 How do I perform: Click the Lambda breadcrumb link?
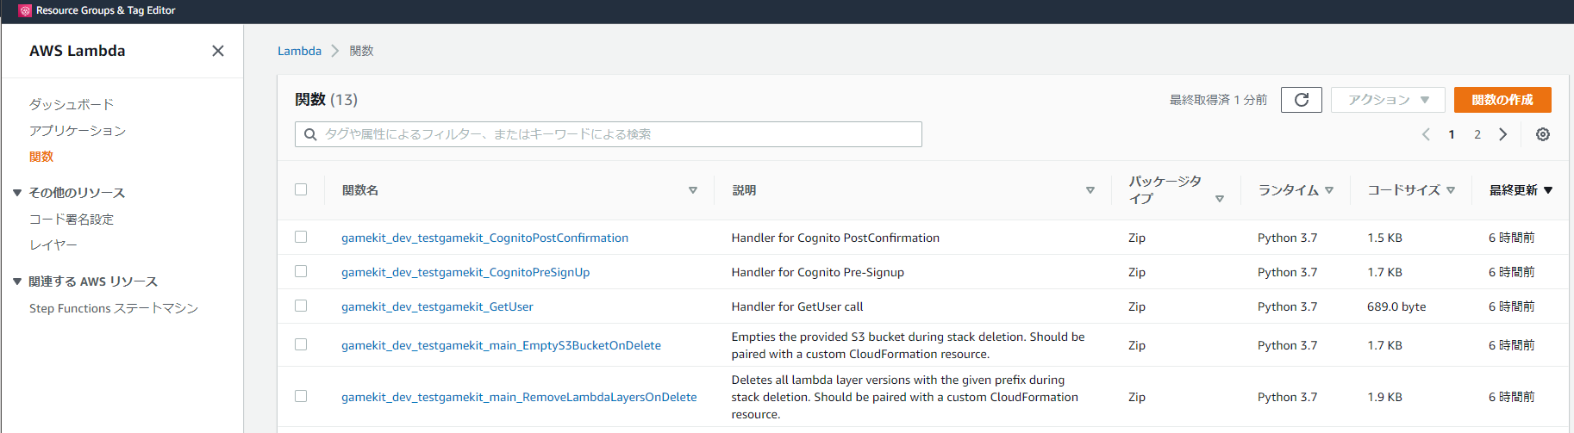point(299,51)
